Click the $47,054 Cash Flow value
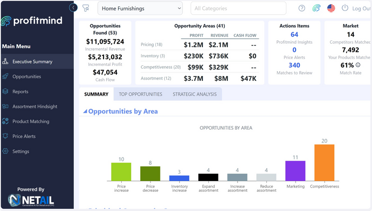 (105, 72)
